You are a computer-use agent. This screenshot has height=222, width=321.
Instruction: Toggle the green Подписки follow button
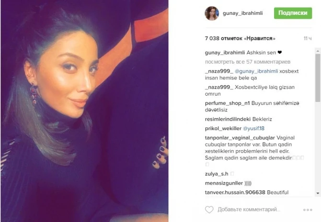tap(293, 13)
